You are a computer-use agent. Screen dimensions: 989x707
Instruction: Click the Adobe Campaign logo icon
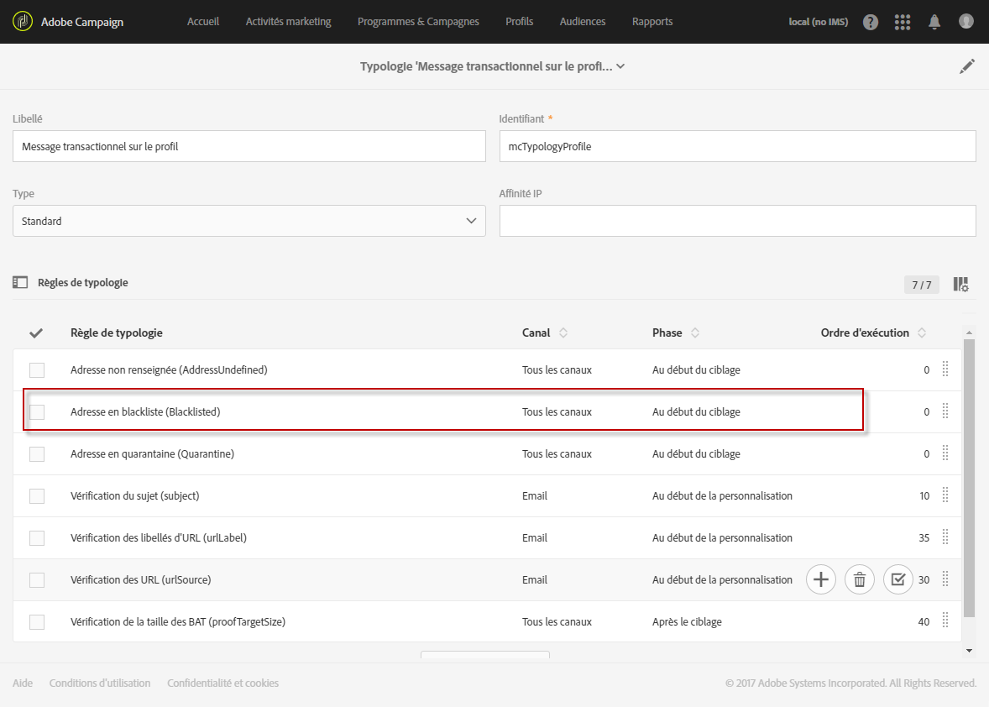coord(23,22)
